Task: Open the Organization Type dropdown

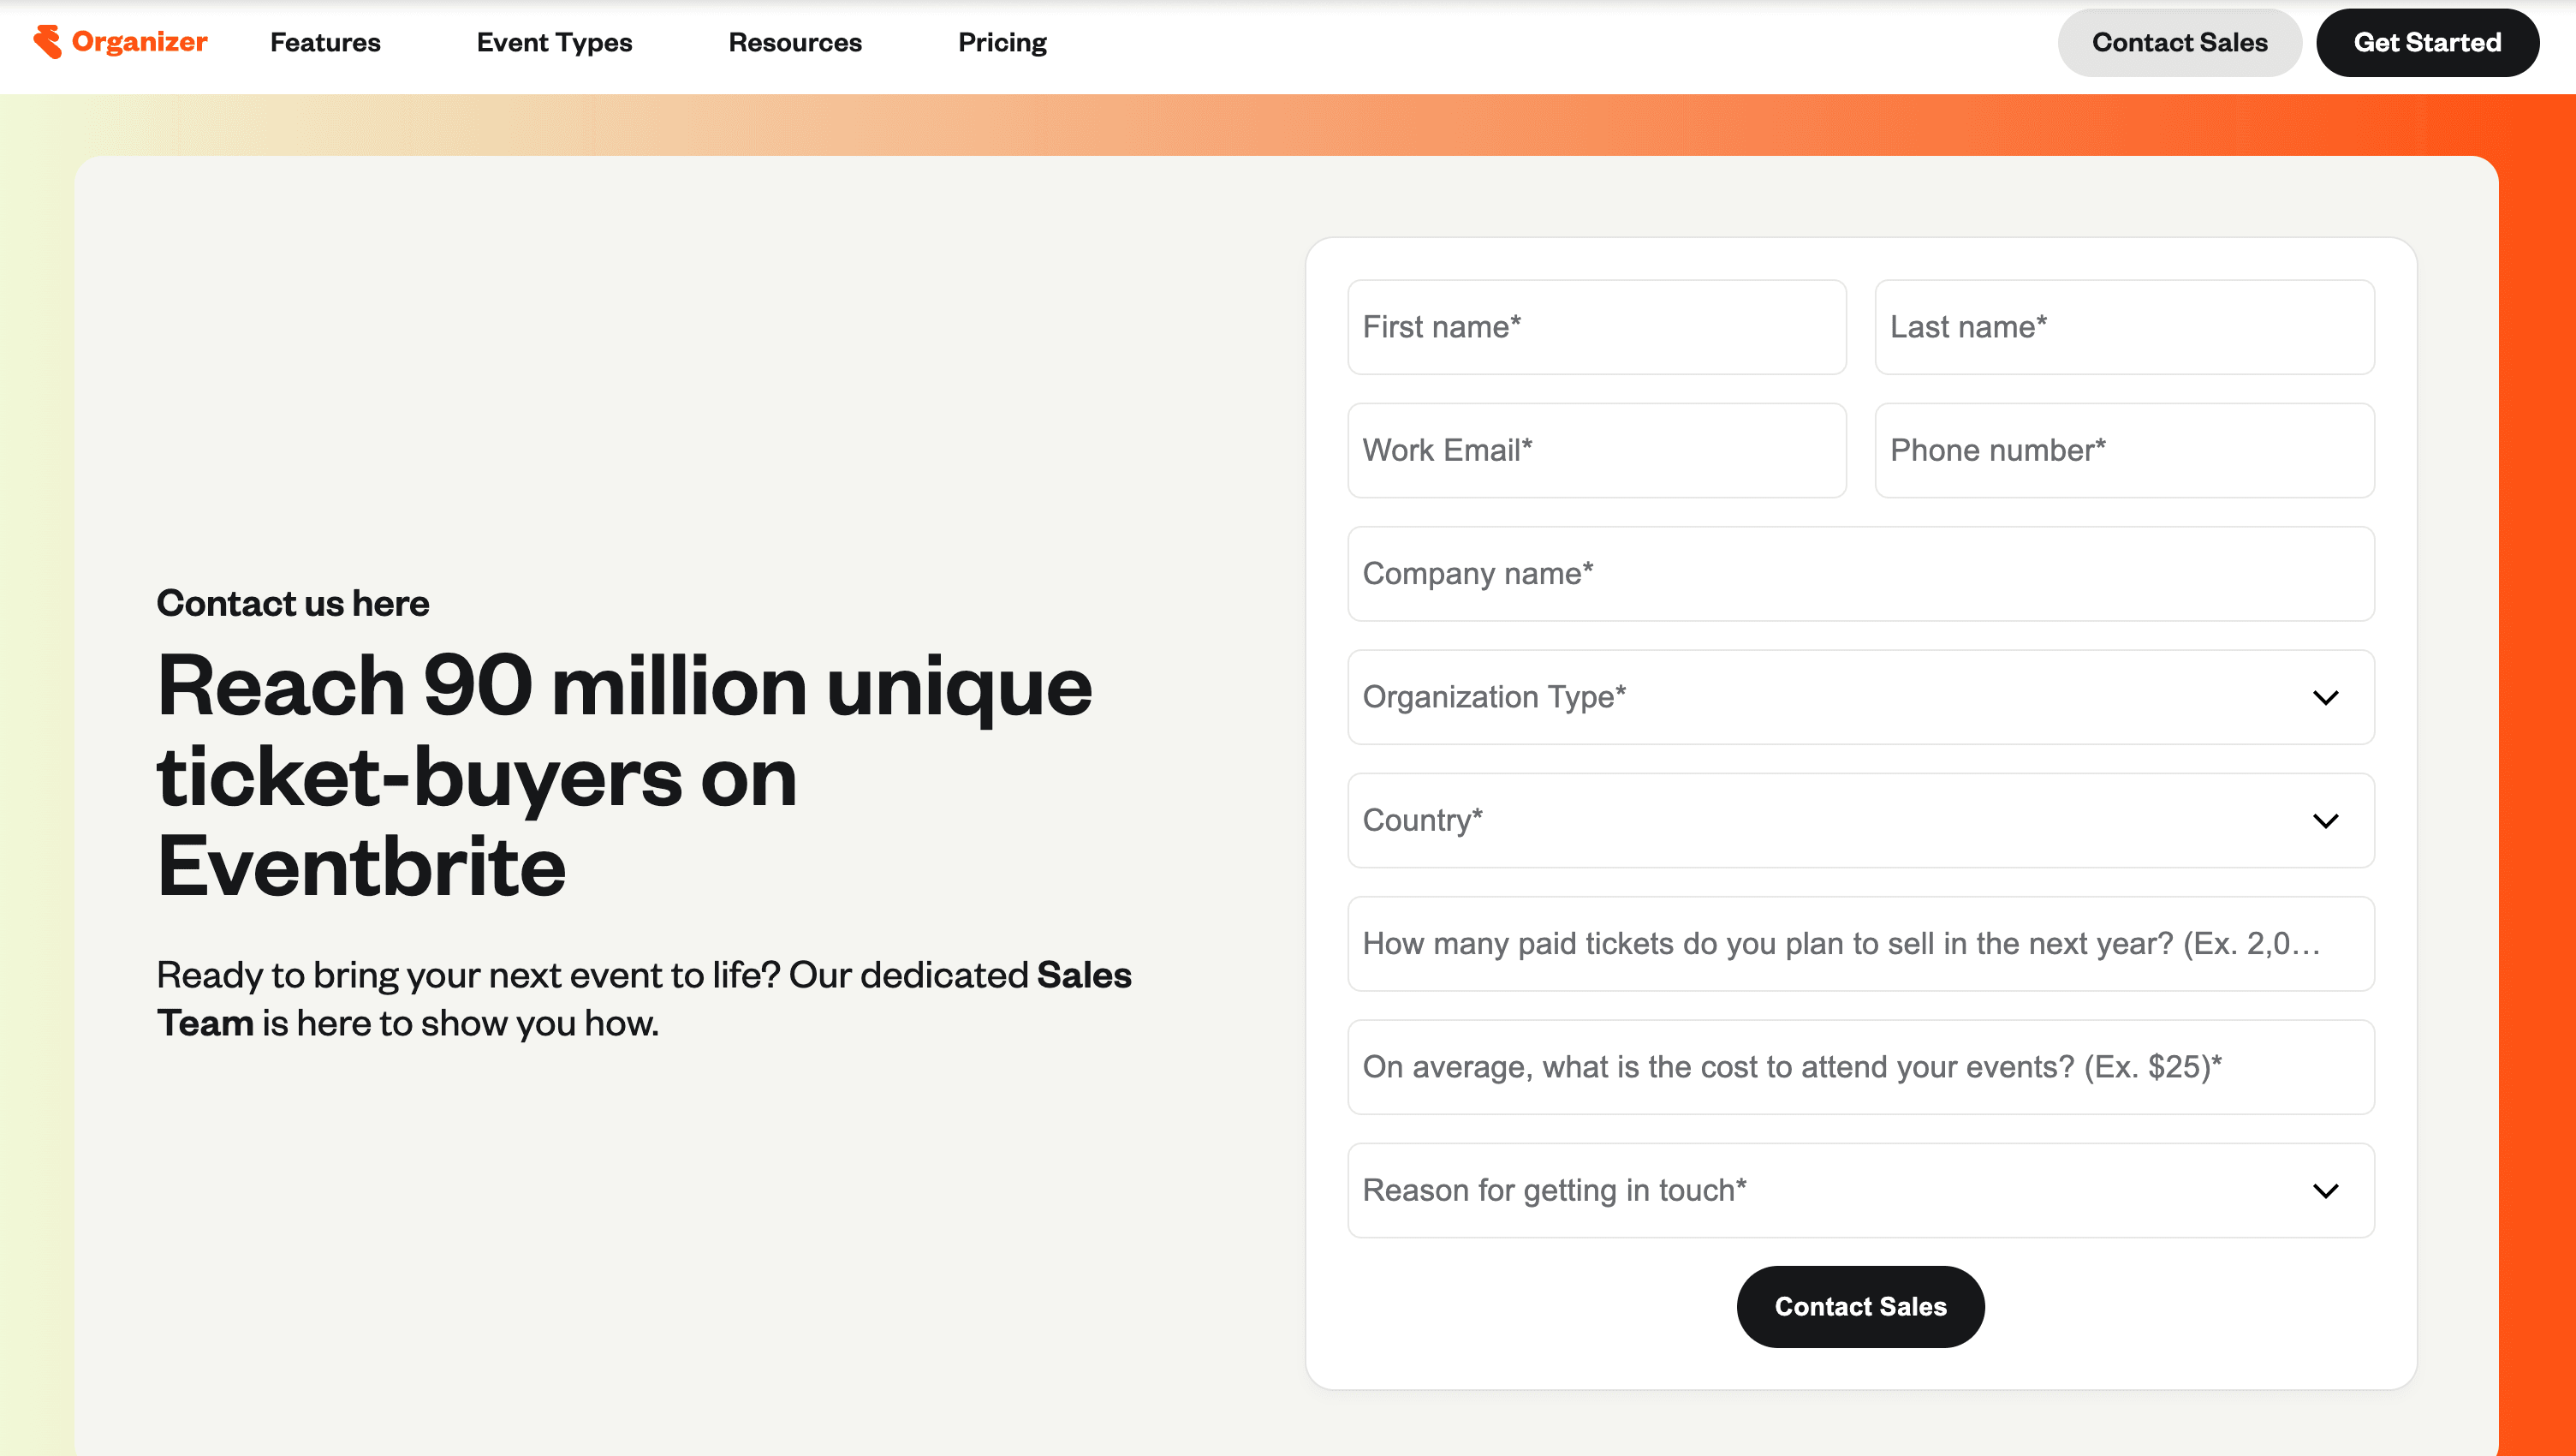Action: 1859,697
